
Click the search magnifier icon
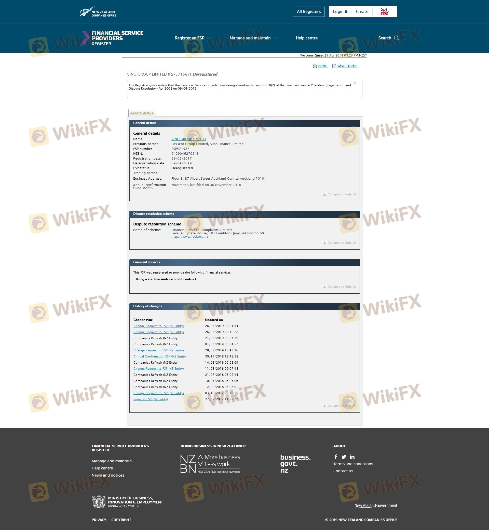click(x=396, y=38)
